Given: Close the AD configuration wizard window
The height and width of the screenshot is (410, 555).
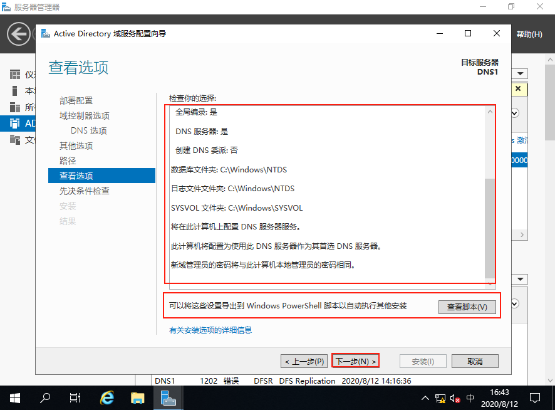Looking at the screenshot, I should coord(497,33).
